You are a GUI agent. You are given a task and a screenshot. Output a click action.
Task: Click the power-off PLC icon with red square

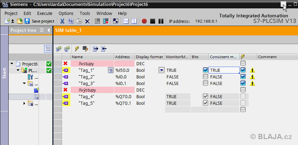coord(106,21)
